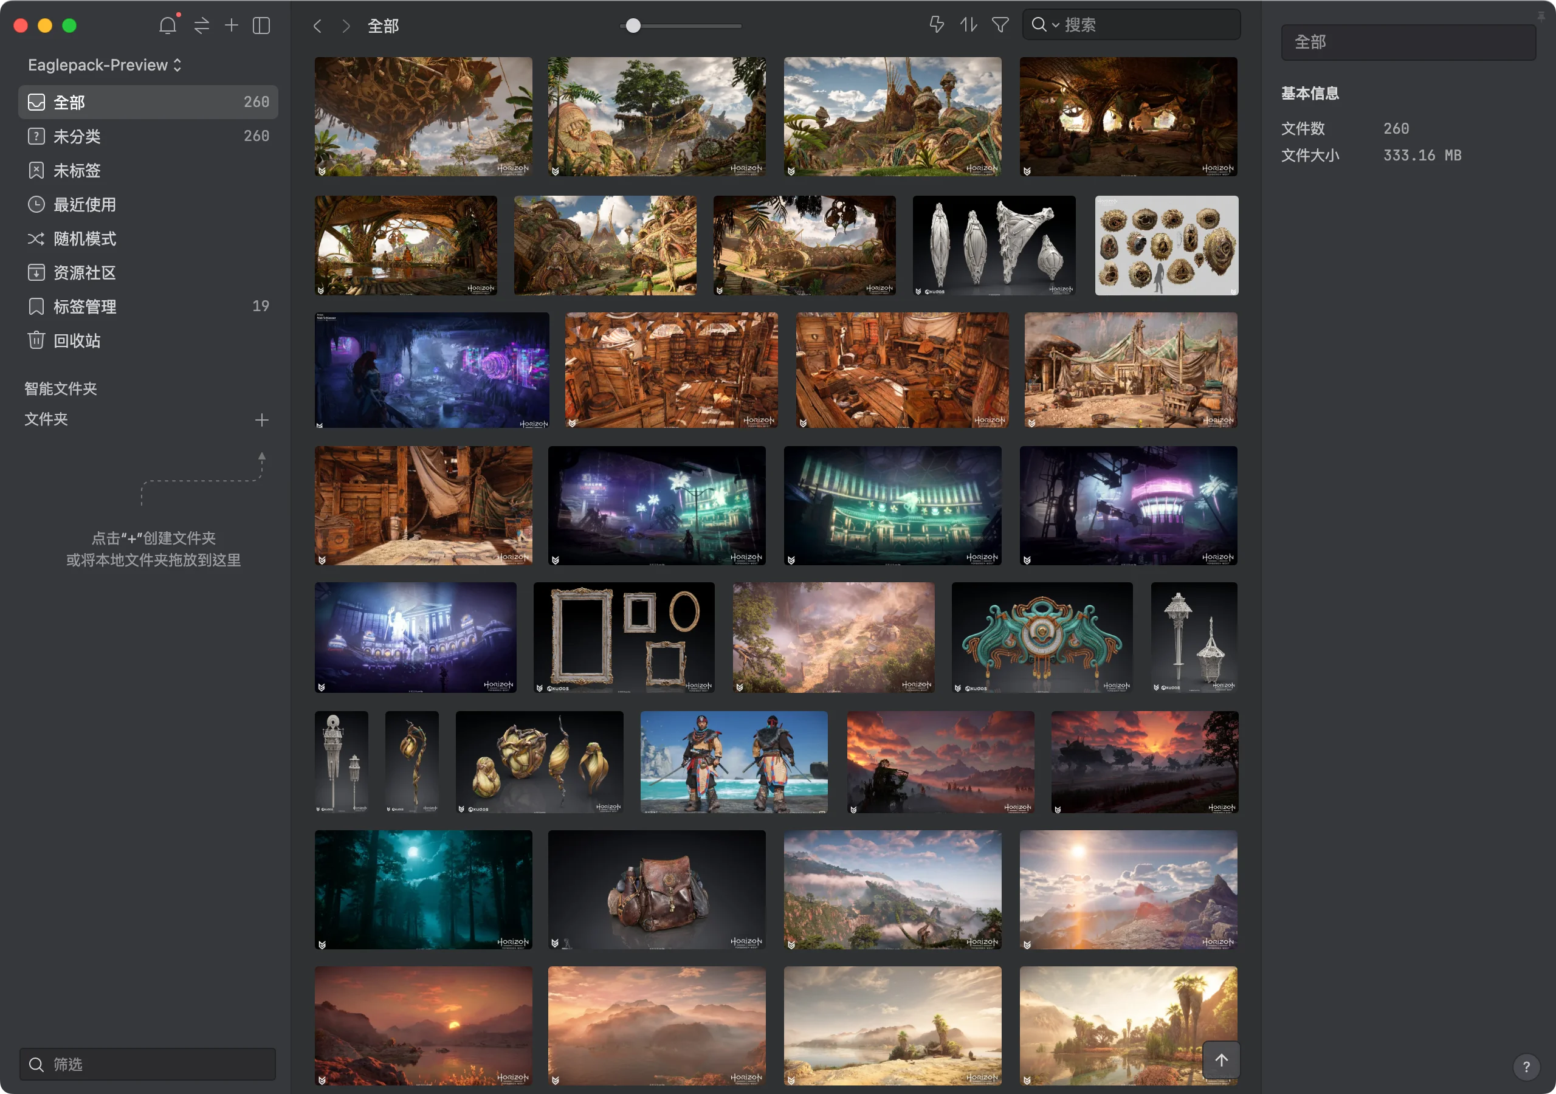Open the brown leather backpack thumbnail

pyautogui.click(x=656, y=889)
